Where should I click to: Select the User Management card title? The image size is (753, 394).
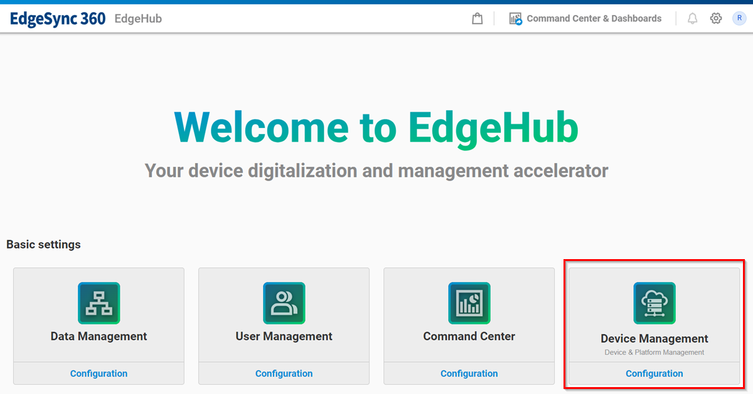click(284, 336)
